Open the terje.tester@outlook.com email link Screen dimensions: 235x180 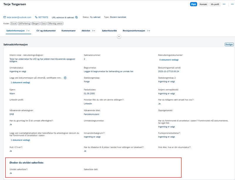pyautogui.click(x=19, y=17)
